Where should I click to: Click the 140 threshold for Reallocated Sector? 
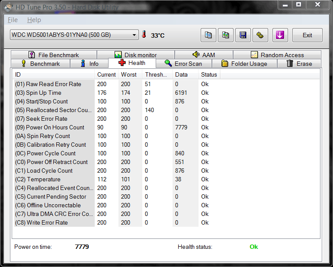tap(149, 110)
